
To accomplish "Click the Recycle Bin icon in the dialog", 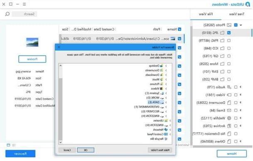I will (166, 139).
